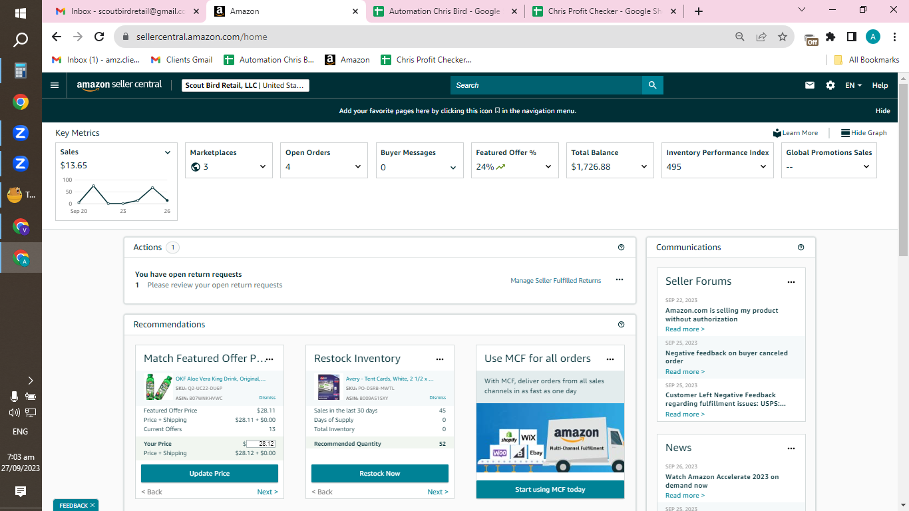Click the Update Price button

[210, 474]
